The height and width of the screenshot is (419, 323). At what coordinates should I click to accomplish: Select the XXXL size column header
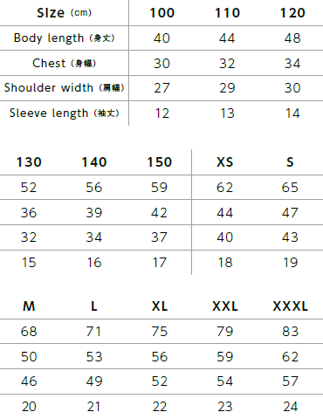[x=290, y=306]
